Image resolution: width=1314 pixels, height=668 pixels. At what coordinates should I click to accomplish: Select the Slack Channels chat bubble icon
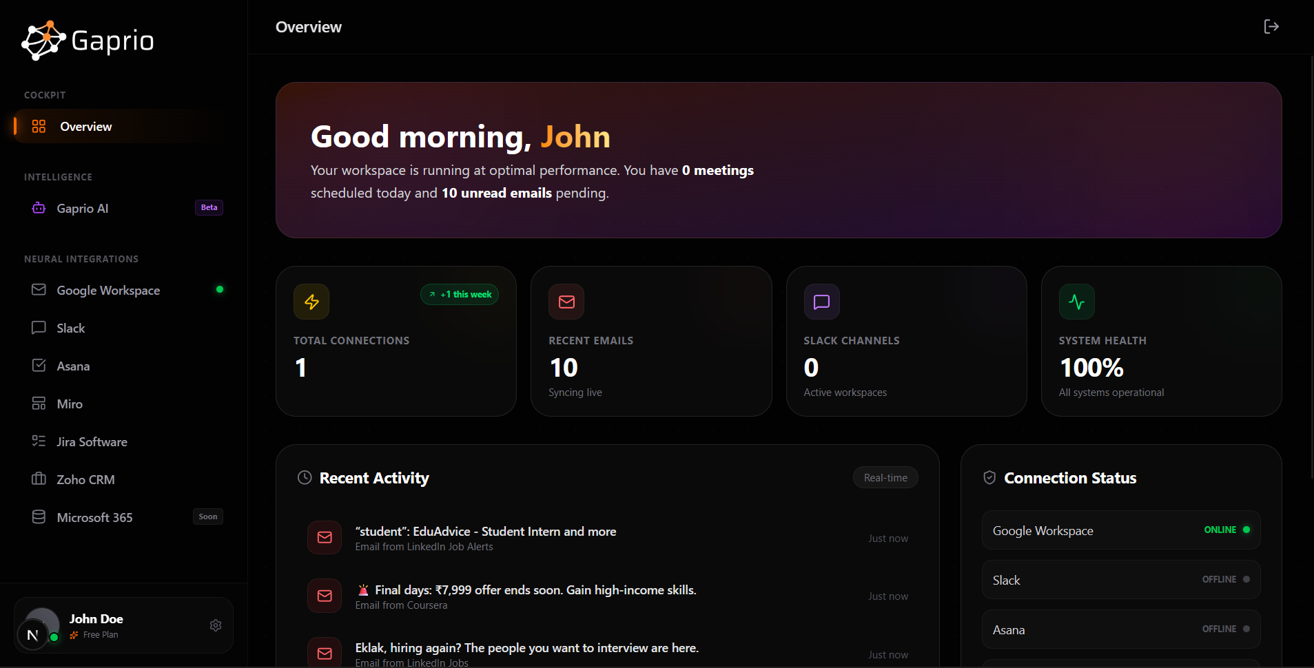(x=821, y=301)
